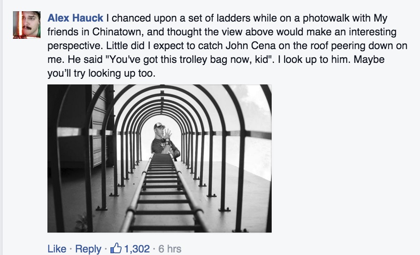Click the thumbs-up icon next to 1,302
This screenshot has height=255, width=420.
[x=116, y=249]
